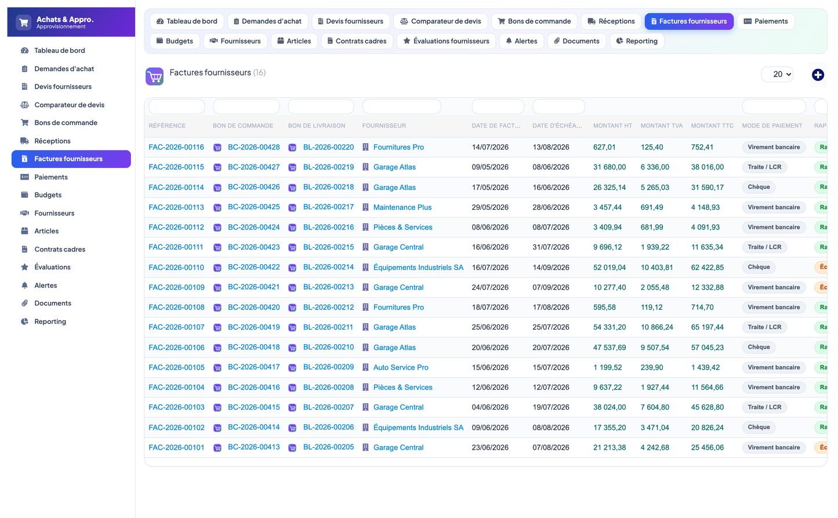Click the Alertes bell sidebar icon

pos(24,285)
